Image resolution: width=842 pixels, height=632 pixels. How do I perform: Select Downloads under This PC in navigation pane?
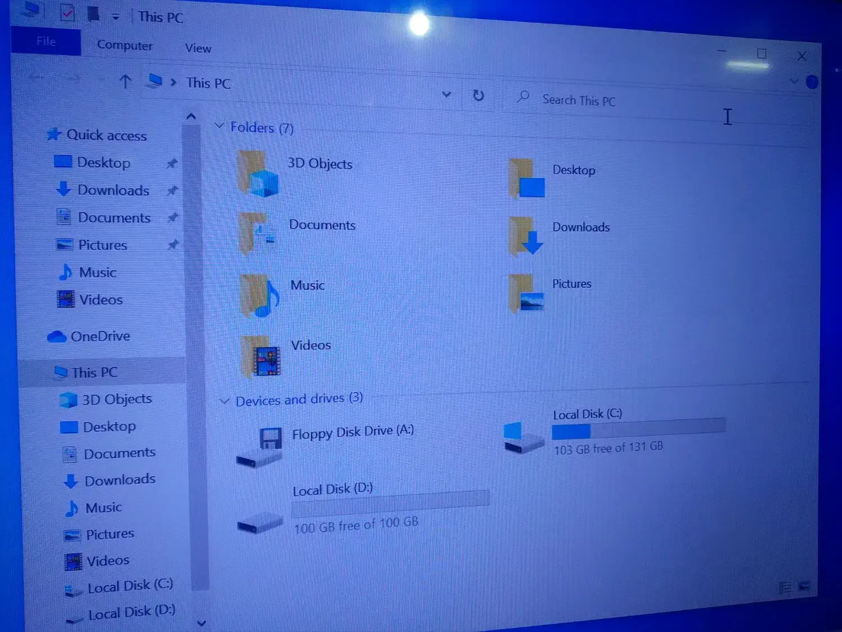[120, 480]
